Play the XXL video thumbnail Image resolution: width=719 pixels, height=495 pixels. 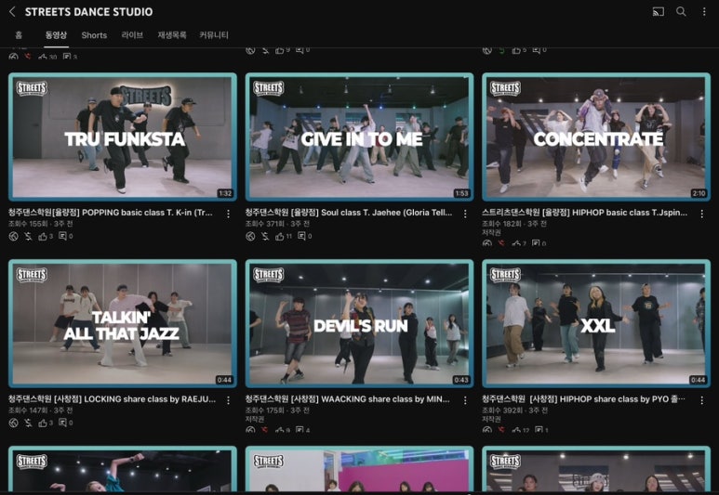pos(595,323)
